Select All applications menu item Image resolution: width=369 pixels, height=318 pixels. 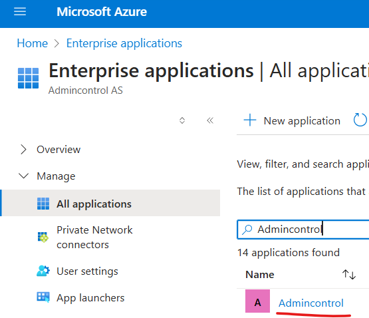tap(111, 203)
